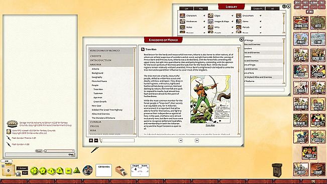This screenshot has width=327, height=184.
Task: Toggle NPCs checkmark in Library window
Action: (233, 27)
